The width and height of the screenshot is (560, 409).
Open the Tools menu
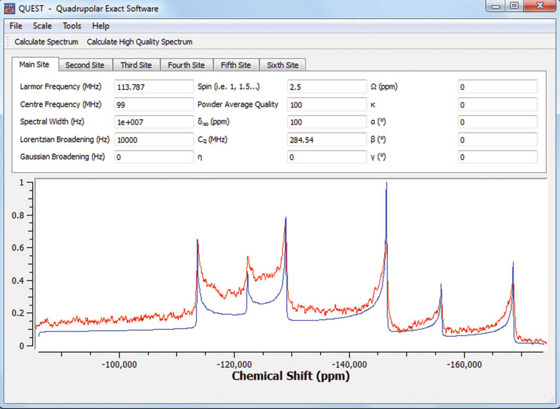(72, 26)
